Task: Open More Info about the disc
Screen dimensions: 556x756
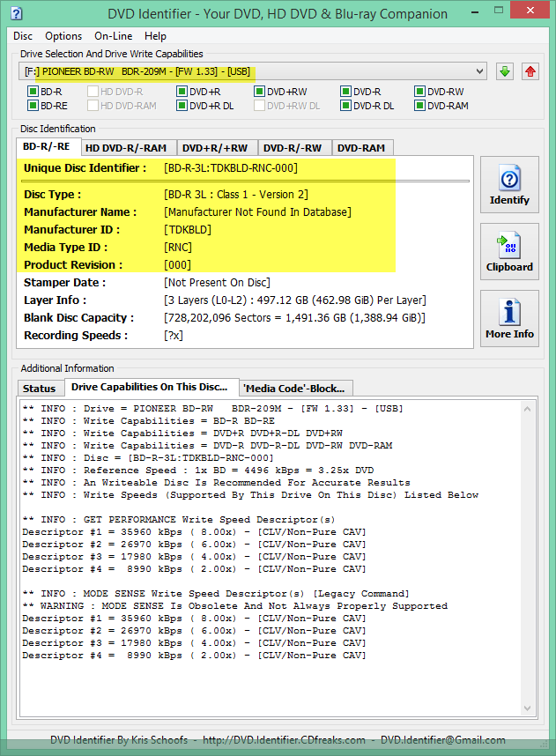Action: coord(509,319)
